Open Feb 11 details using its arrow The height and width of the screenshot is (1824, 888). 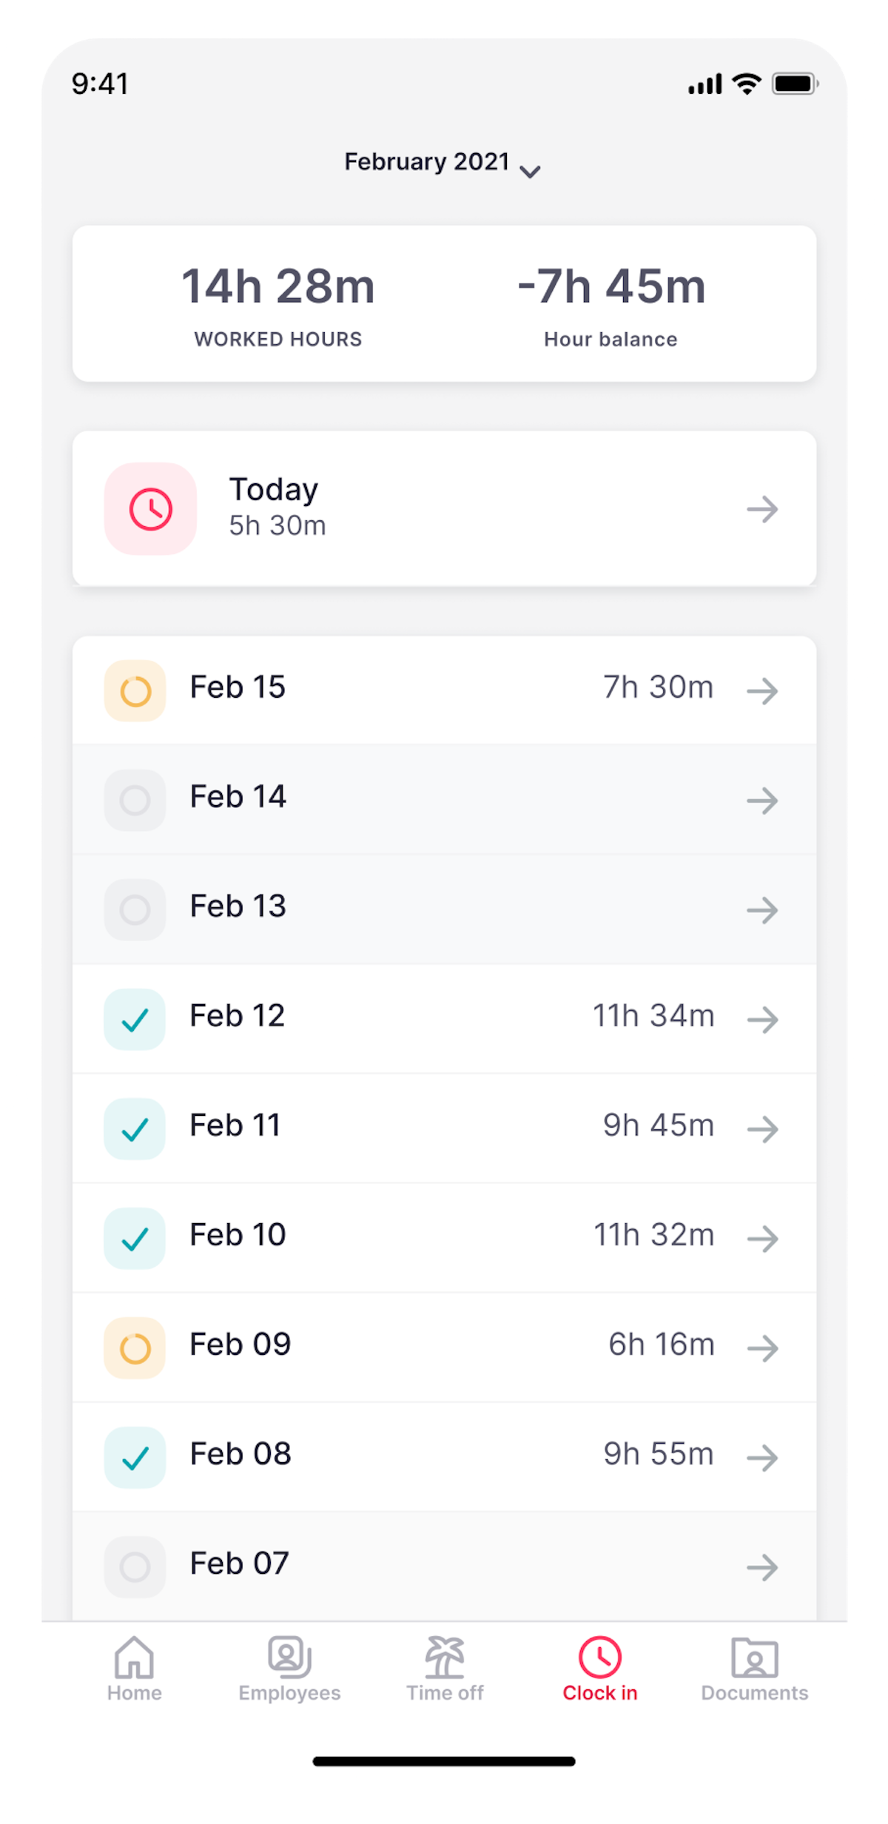(762, 1129)
